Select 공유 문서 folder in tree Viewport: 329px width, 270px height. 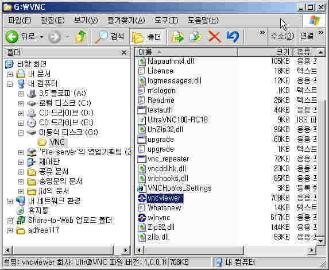point(54,172)
